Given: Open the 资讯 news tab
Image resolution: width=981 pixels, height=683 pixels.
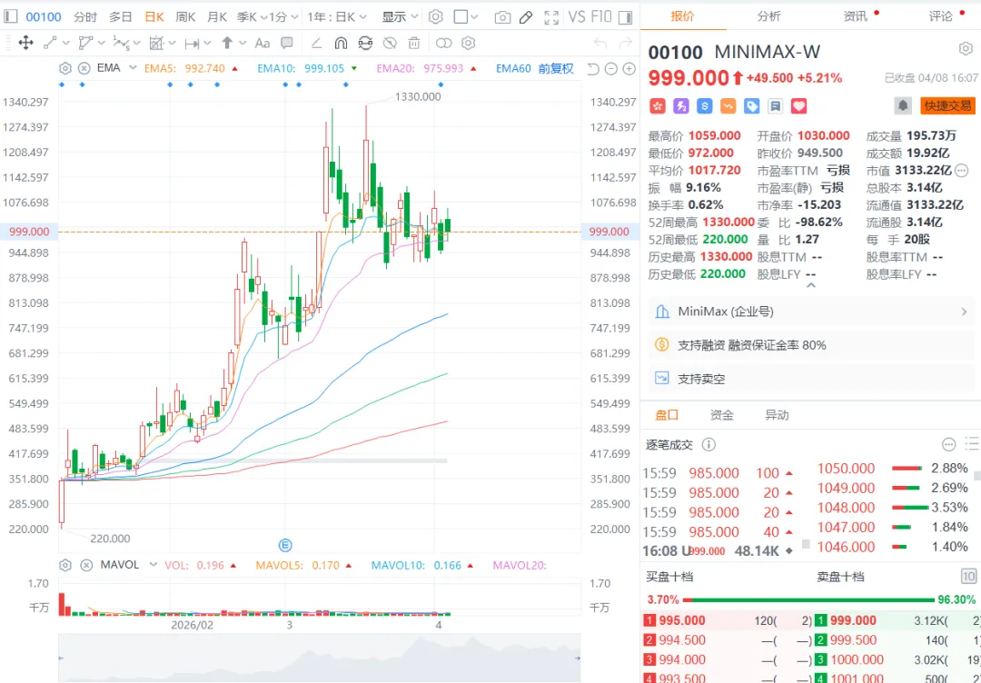Looking at the screenshot, I should point(856,16).
